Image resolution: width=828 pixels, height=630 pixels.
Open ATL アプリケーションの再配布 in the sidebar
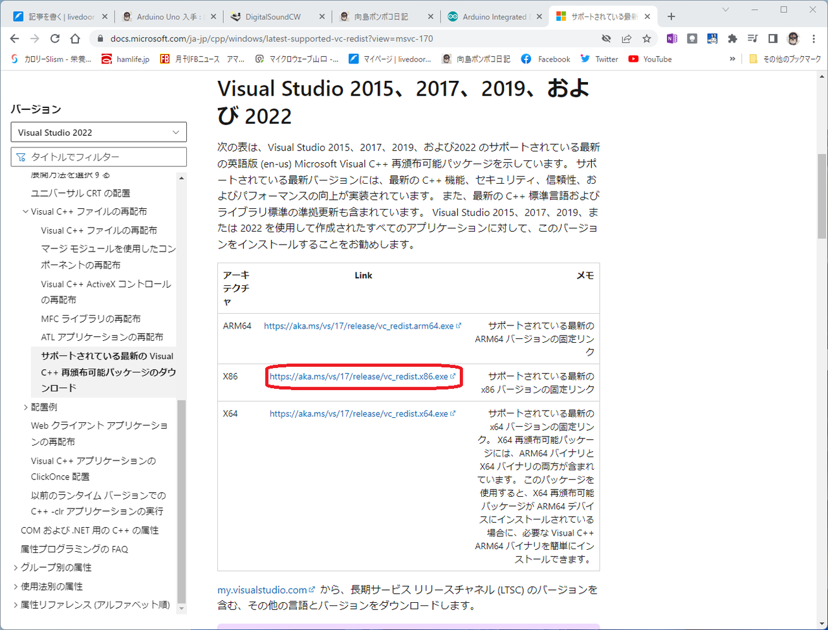[x=102, y=337]
